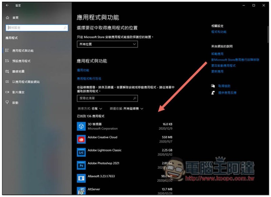The height and width of the screenshot is (197, 271).
Task: Select the Adobe Photoshop 2021 Ps icon
Action: tap(81, 165)
